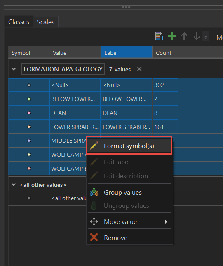Sort by the Symbol column header
The image size is (223, 266).
(x=29, y=53)
